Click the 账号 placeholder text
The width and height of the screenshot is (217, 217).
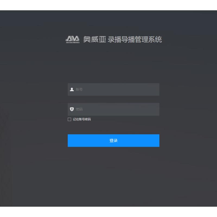79,90
